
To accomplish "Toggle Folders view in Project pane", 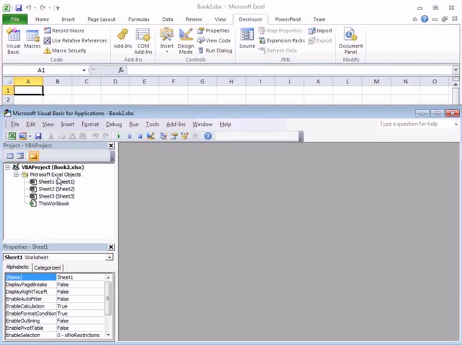I will 34,156.
